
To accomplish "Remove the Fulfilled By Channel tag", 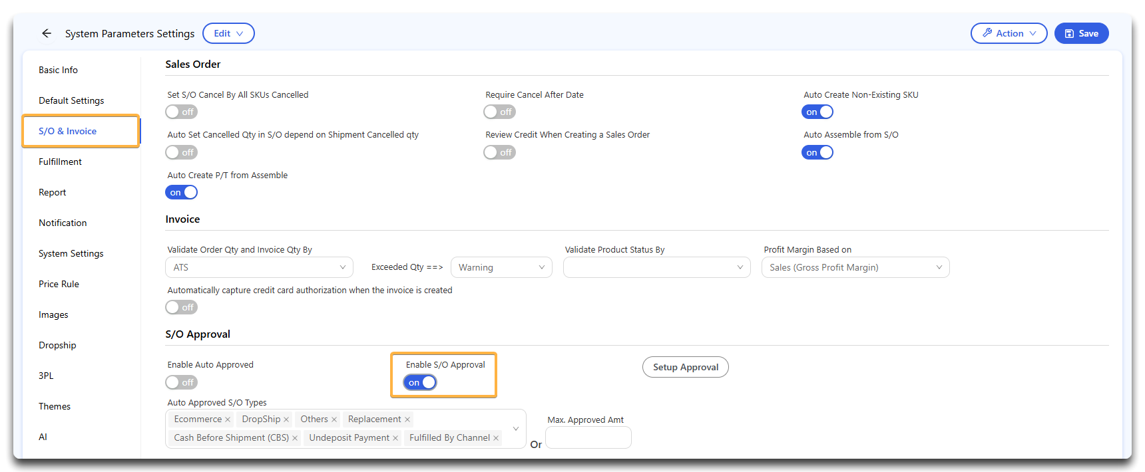I will (496, 438).
